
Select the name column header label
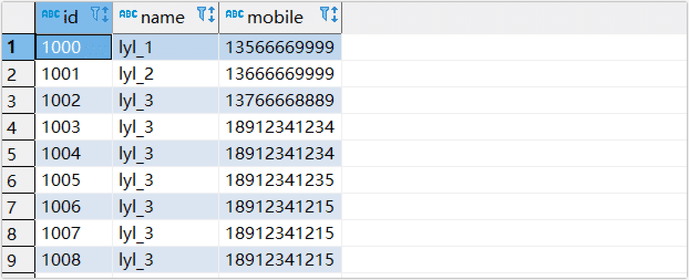pyautogui.click(x=162, y=17)
